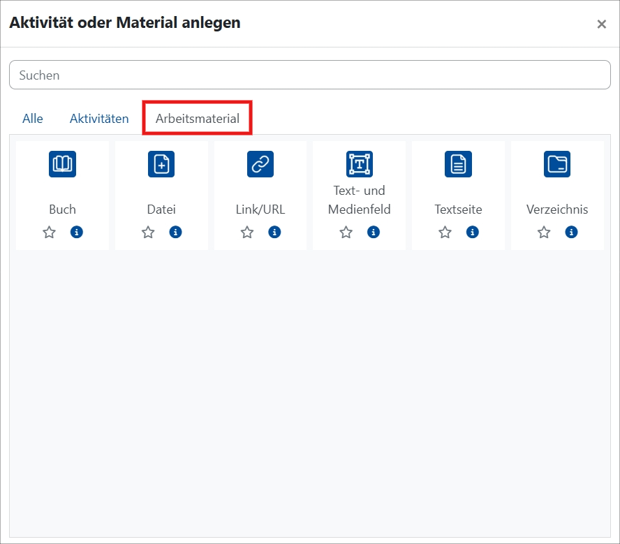Screen dimensions: 620x544
Task: Open the Aktivitäten tab
Action: click(98, 119)
